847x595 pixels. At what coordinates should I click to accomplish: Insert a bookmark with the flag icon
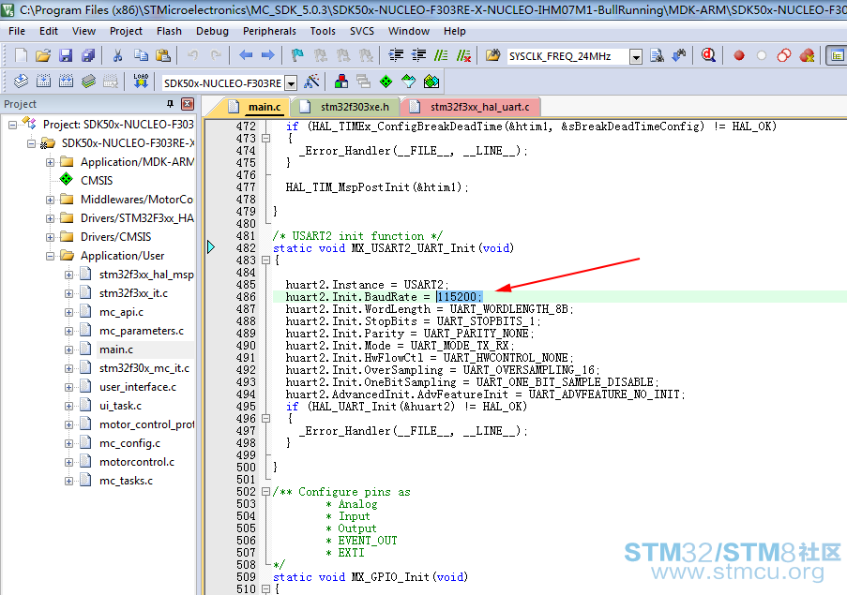tap(297, 55)
